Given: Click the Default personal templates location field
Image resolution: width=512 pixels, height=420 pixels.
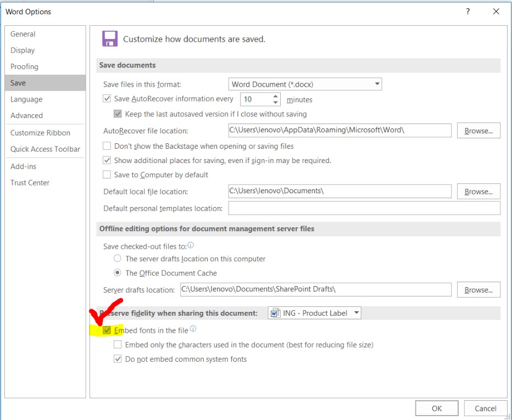Looking at the screenshot, I should (364, 209).
